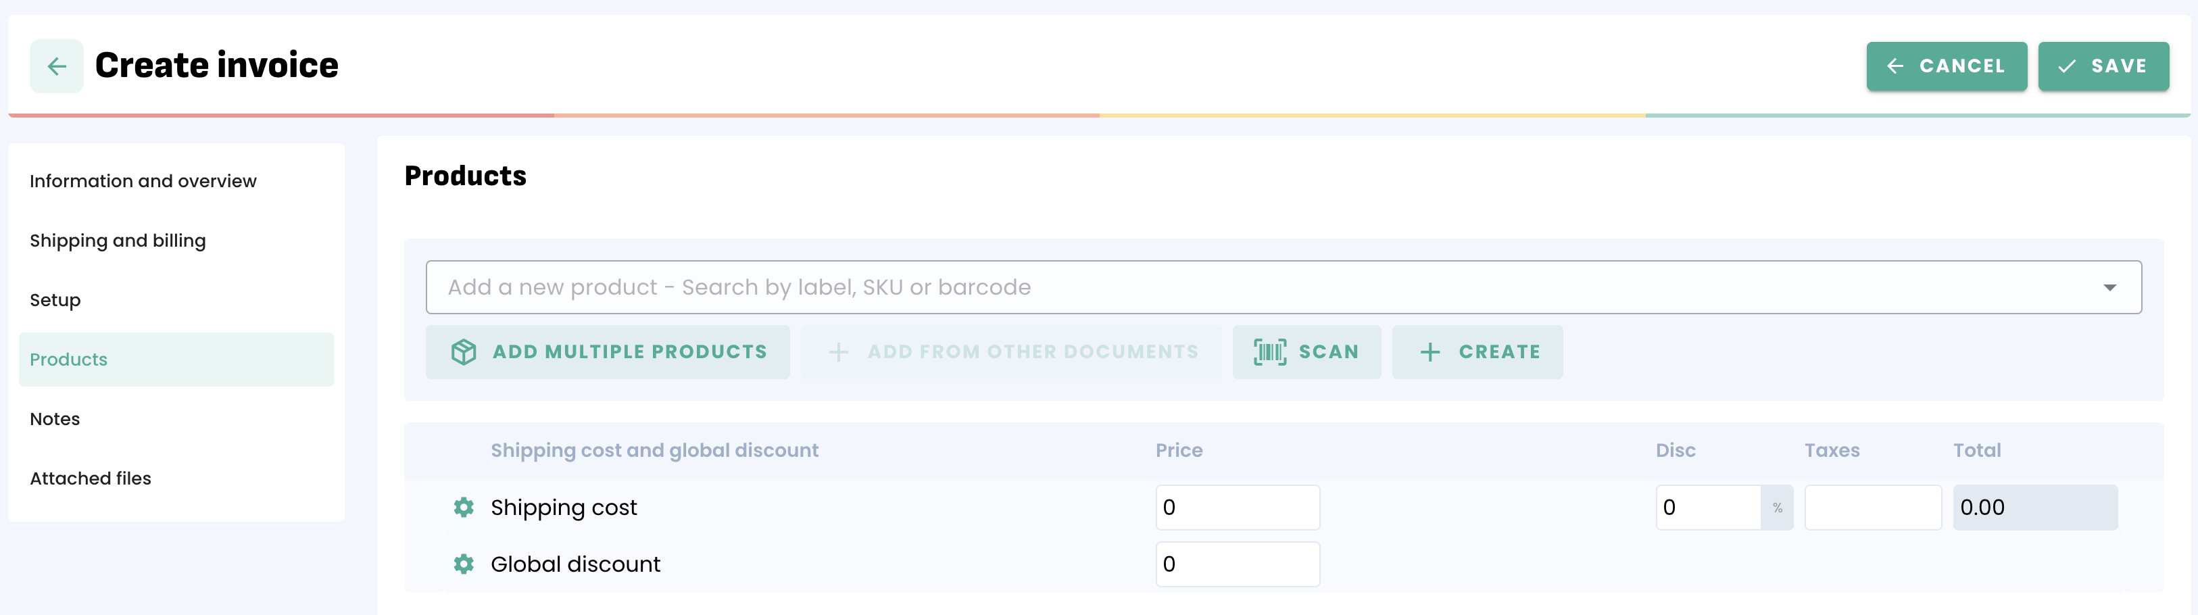Click the checkmark icon on Save button
The height and width of the screenshot is (615, 2198).
2067,66
